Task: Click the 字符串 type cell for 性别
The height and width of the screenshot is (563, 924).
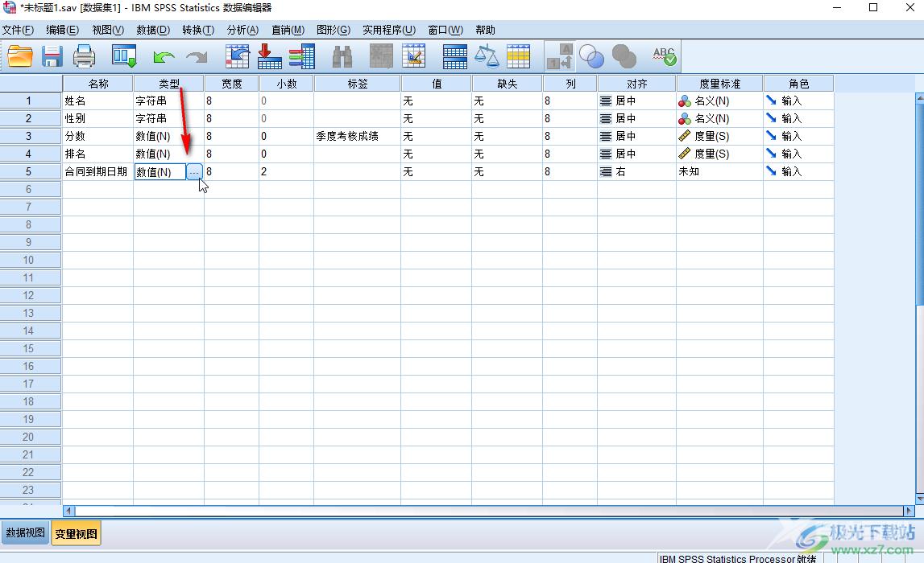Action: click(x=169, y=118)
